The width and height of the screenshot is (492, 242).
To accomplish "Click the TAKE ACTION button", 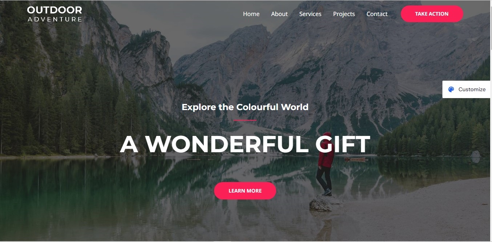I will coord(432,14).
